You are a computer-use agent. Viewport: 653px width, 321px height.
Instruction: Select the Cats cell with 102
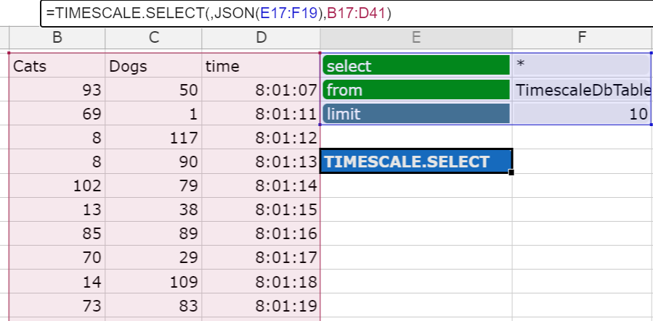tap(57, 185)
